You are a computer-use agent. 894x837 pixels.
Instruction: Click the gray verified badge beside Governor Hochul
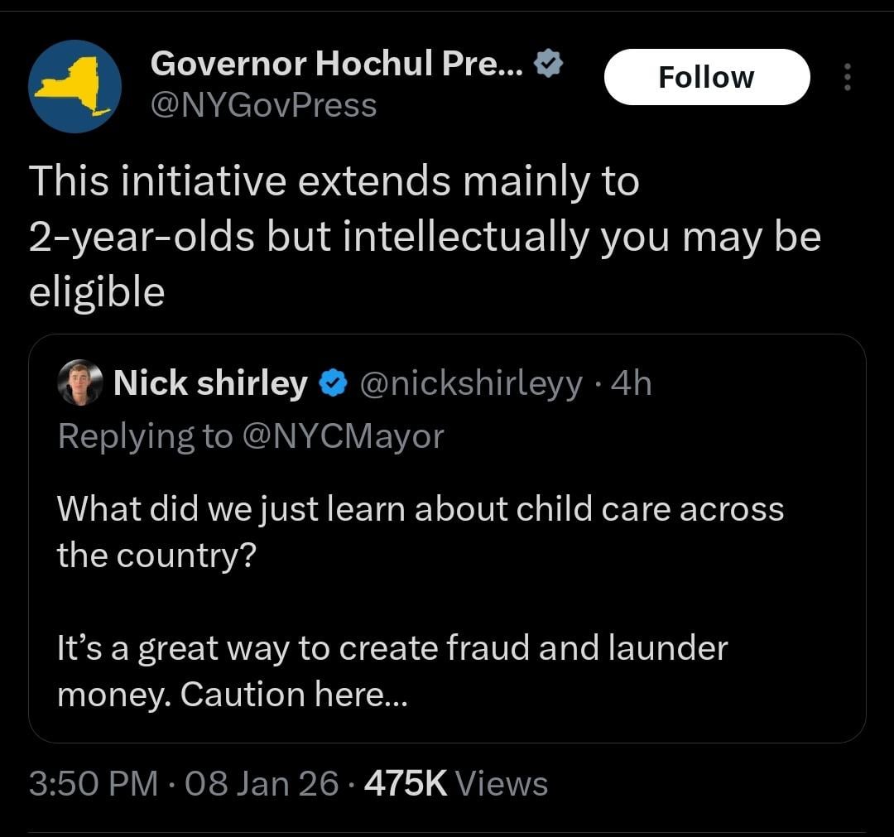[548, 65]
